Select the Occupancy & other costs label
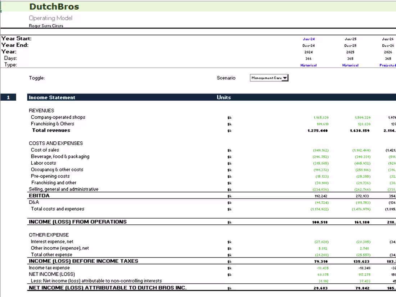This screenshot has width=396, height=297. (x=57, y=170)
